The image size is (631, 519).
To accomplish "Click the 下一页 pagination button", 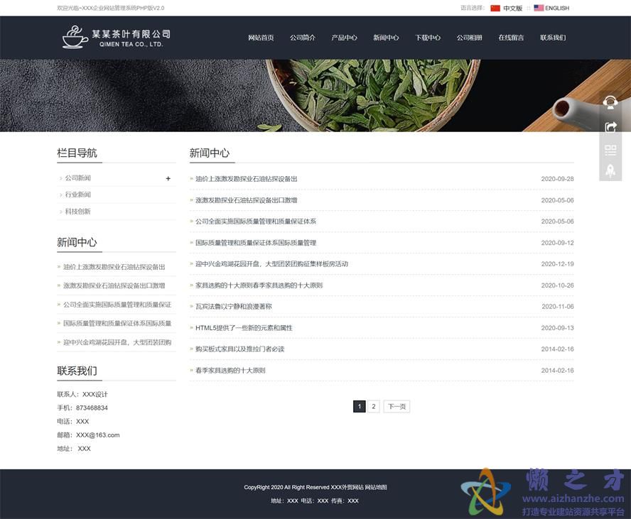I will [x=397, y=406].
